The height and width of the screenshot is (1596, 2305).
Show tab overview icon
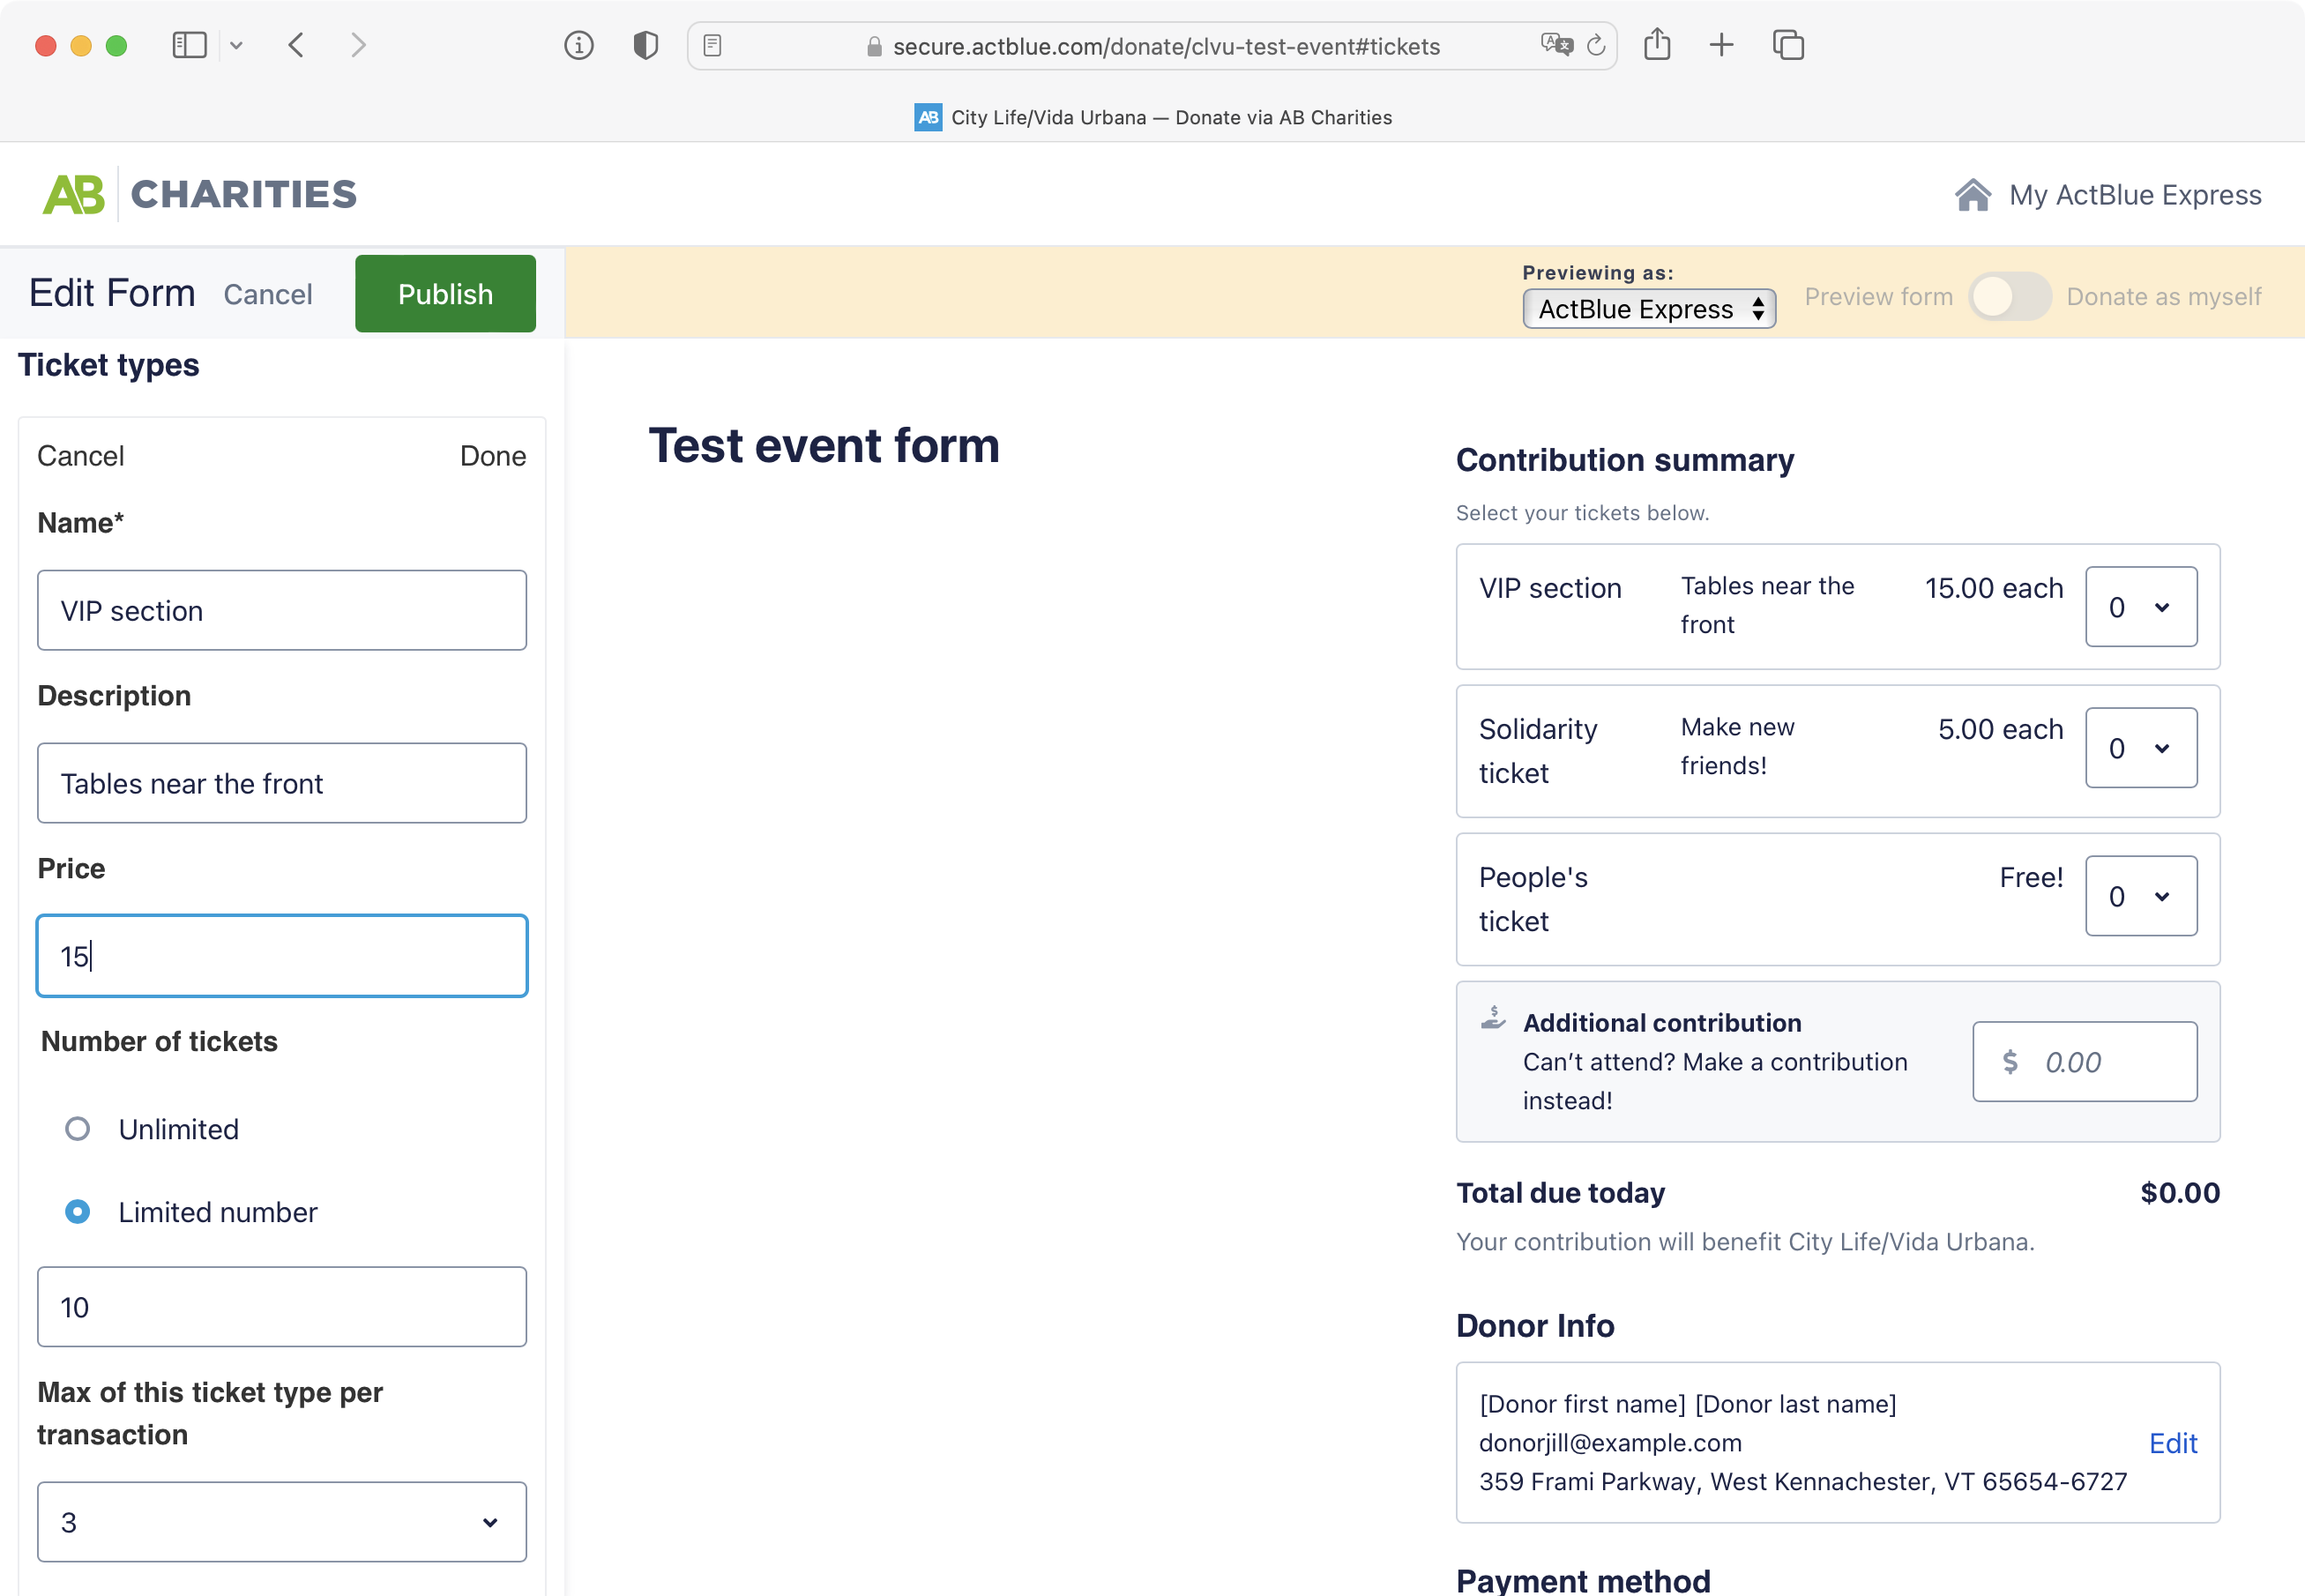(x=1788, y=45)
